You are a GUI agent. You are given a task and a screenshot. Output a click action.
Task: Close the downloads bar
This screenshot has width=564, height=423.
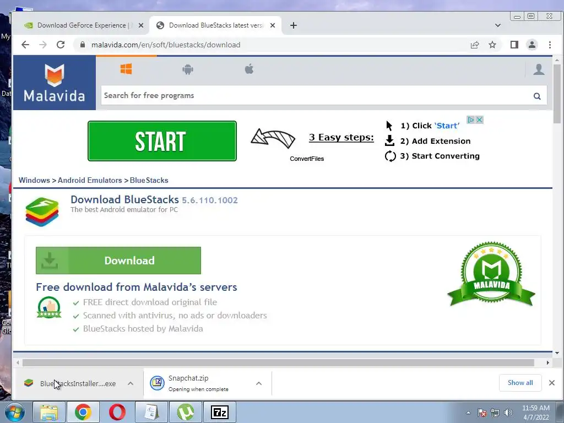tap(552, 383)
